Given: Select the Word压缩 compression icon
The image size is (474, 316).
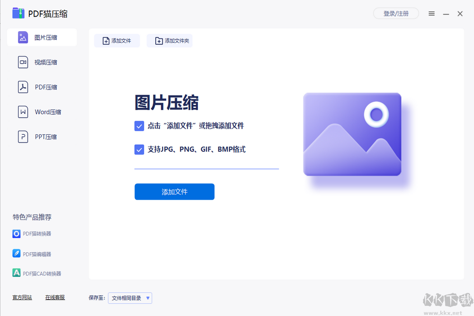Looking at the screenshot, I should click(23, 112).
